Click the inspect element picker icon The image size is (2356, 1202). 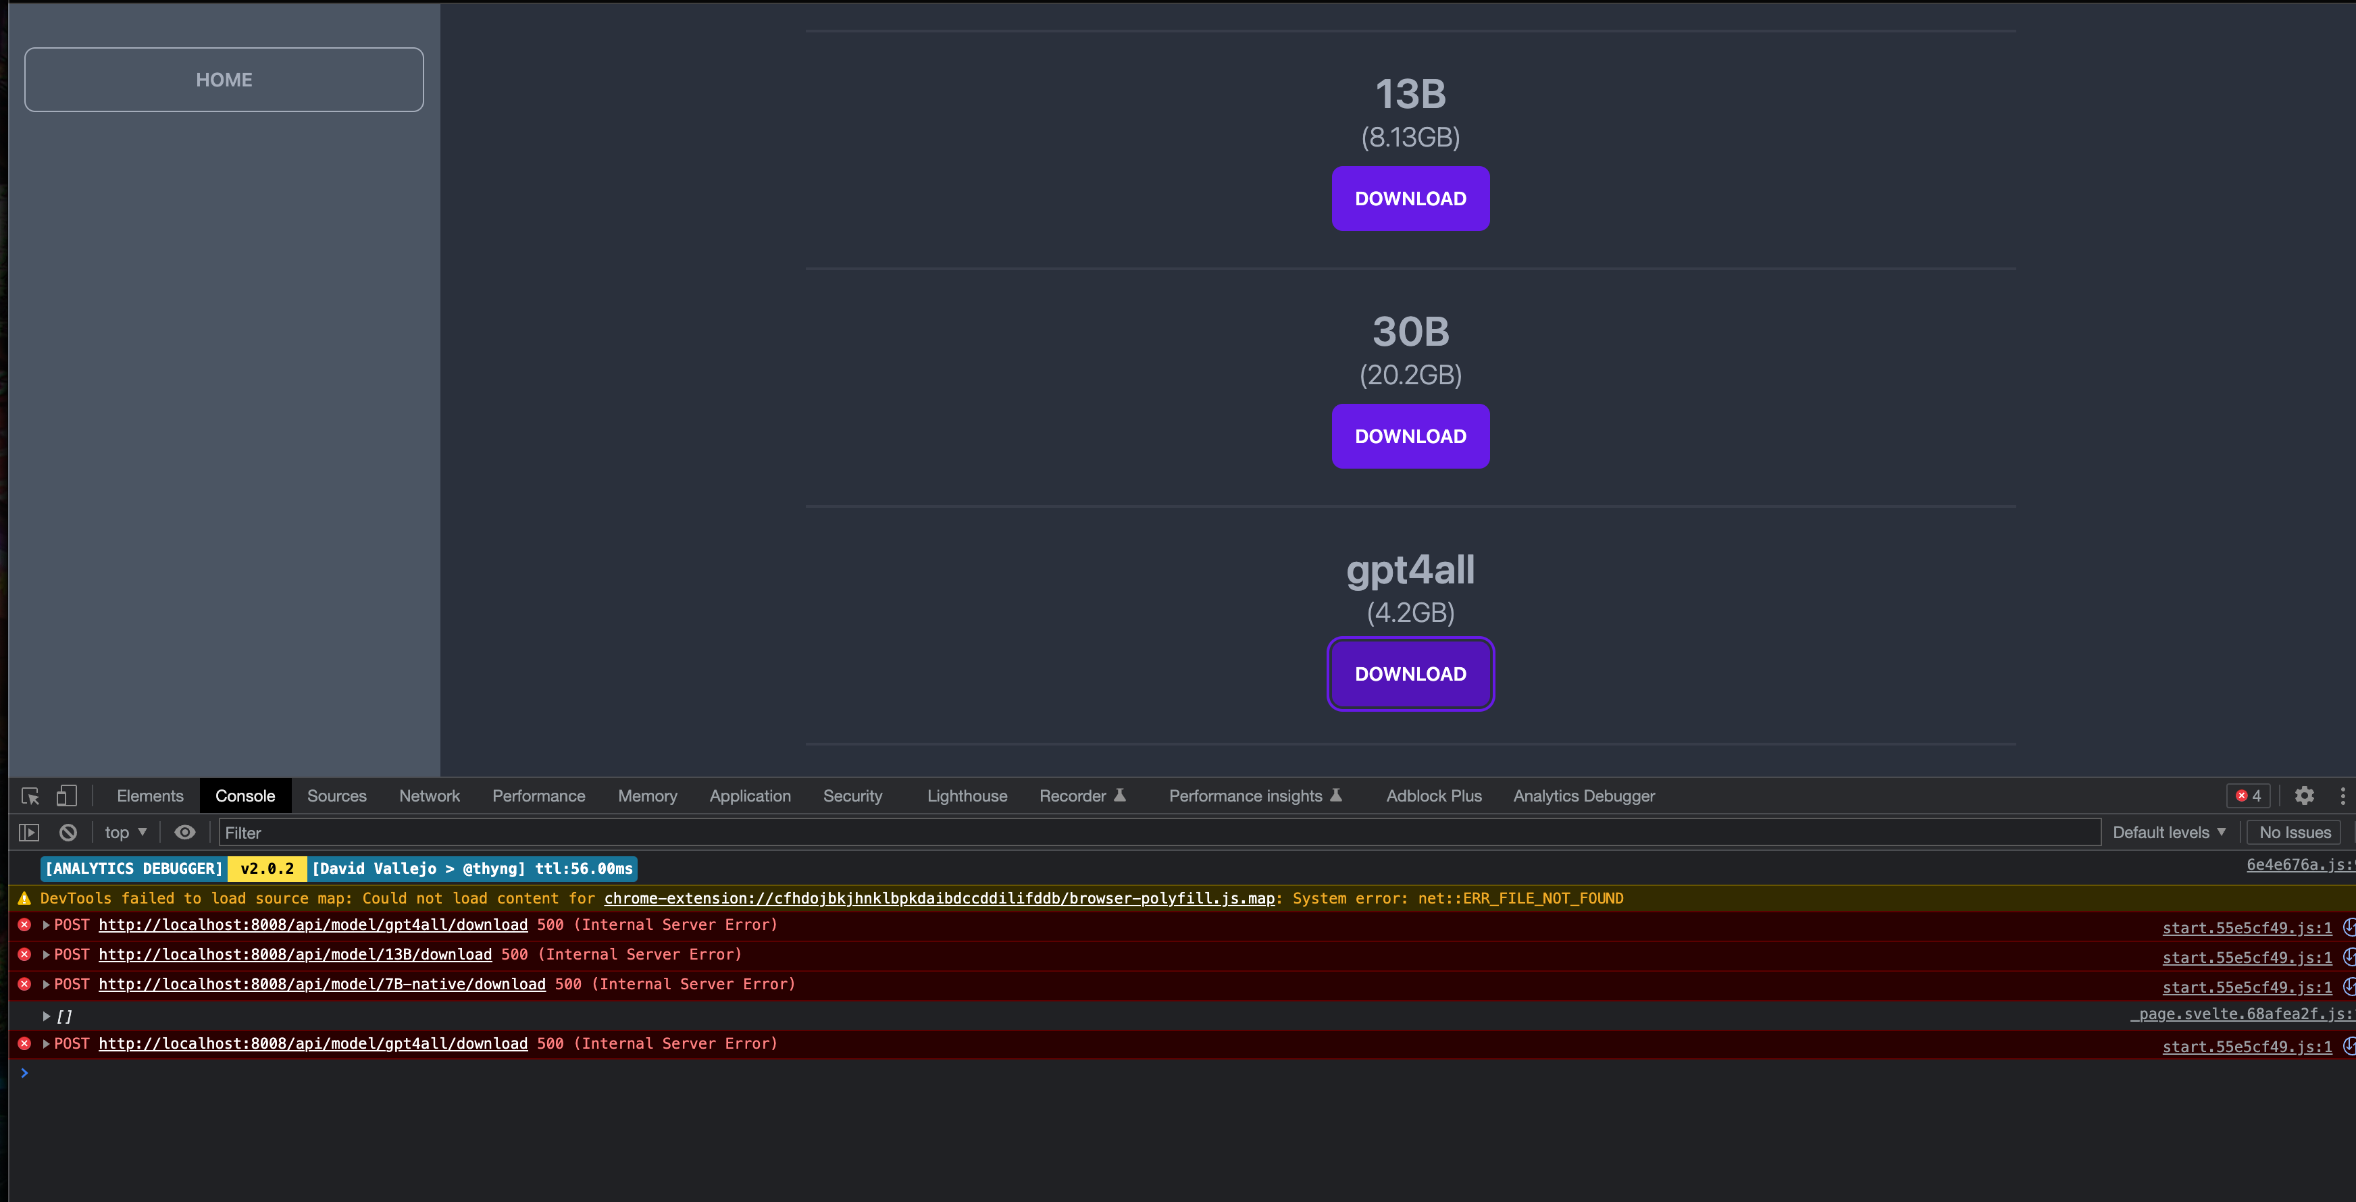[30, 796]
